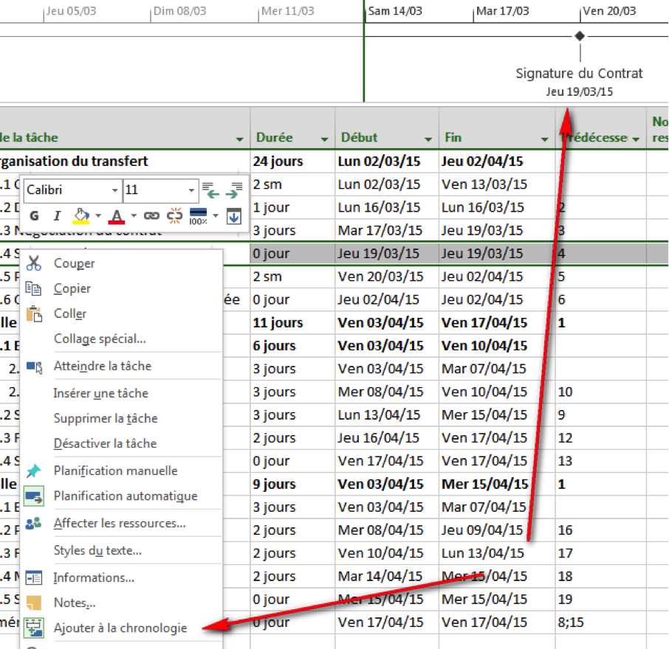
Task: Open font color dropdown arrow
Action: [134, 215]
